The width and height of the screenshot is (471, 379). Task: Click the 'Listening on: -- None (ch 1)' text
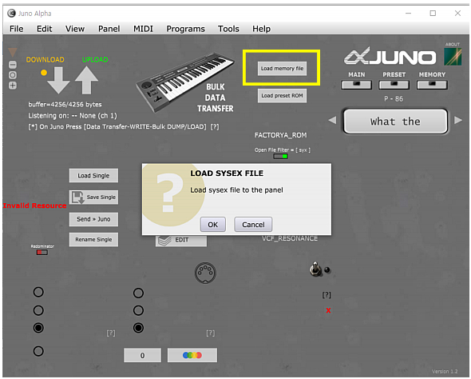73,116
